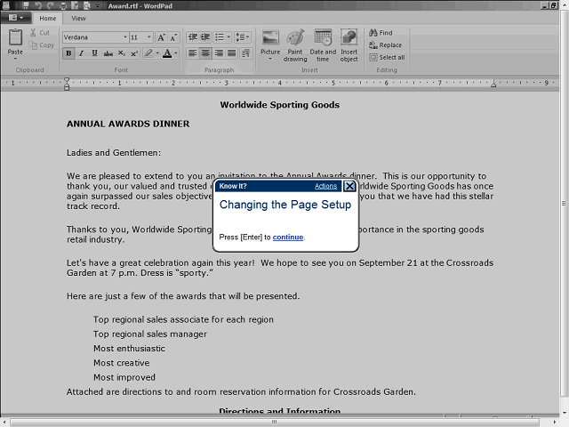This screenshot has width=569, height=427.
Task: Click the Copy button
Action: pyautogui.click(x=42, y=45)
